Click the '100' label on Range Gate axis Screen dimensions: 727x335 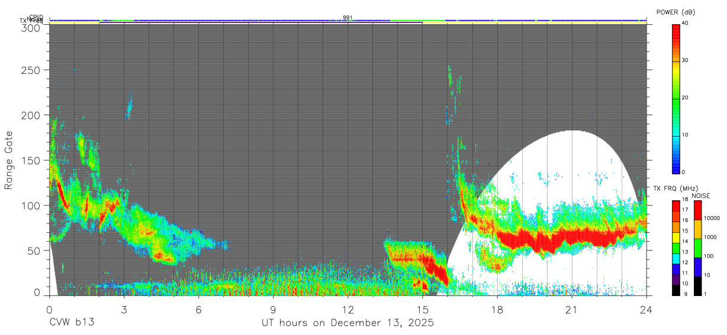pos(31,205)
